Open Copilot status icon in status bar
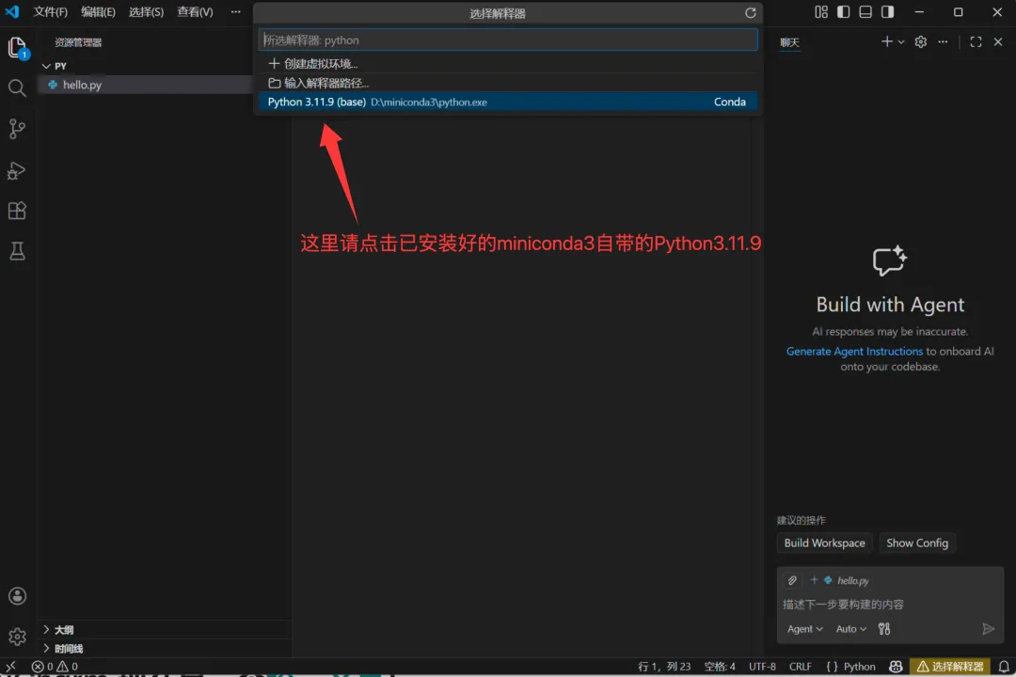 [x=896, y=666]
